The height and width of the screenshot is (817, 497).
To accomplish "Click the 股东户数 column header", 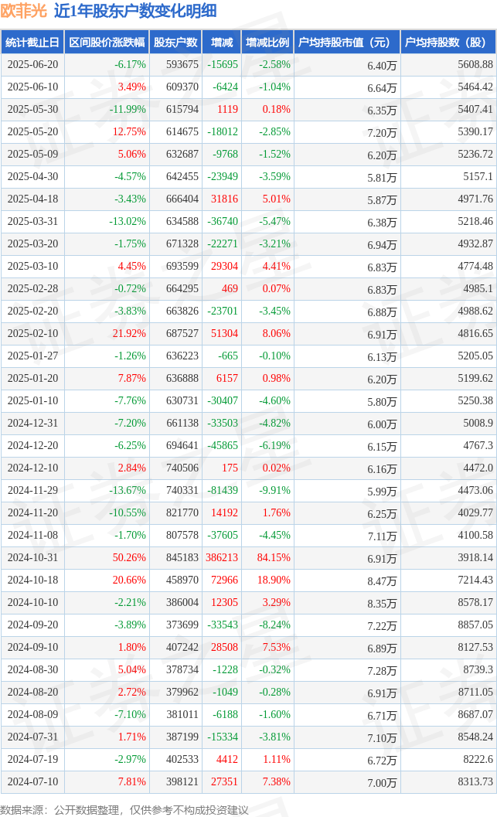I will pyautogui.click(x=175, y=43).
